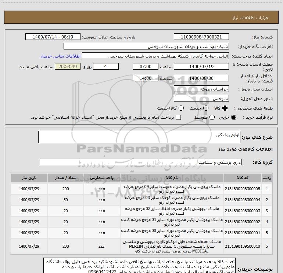
Task: Click the buyer notes text box
Action: tap(140, 265)
